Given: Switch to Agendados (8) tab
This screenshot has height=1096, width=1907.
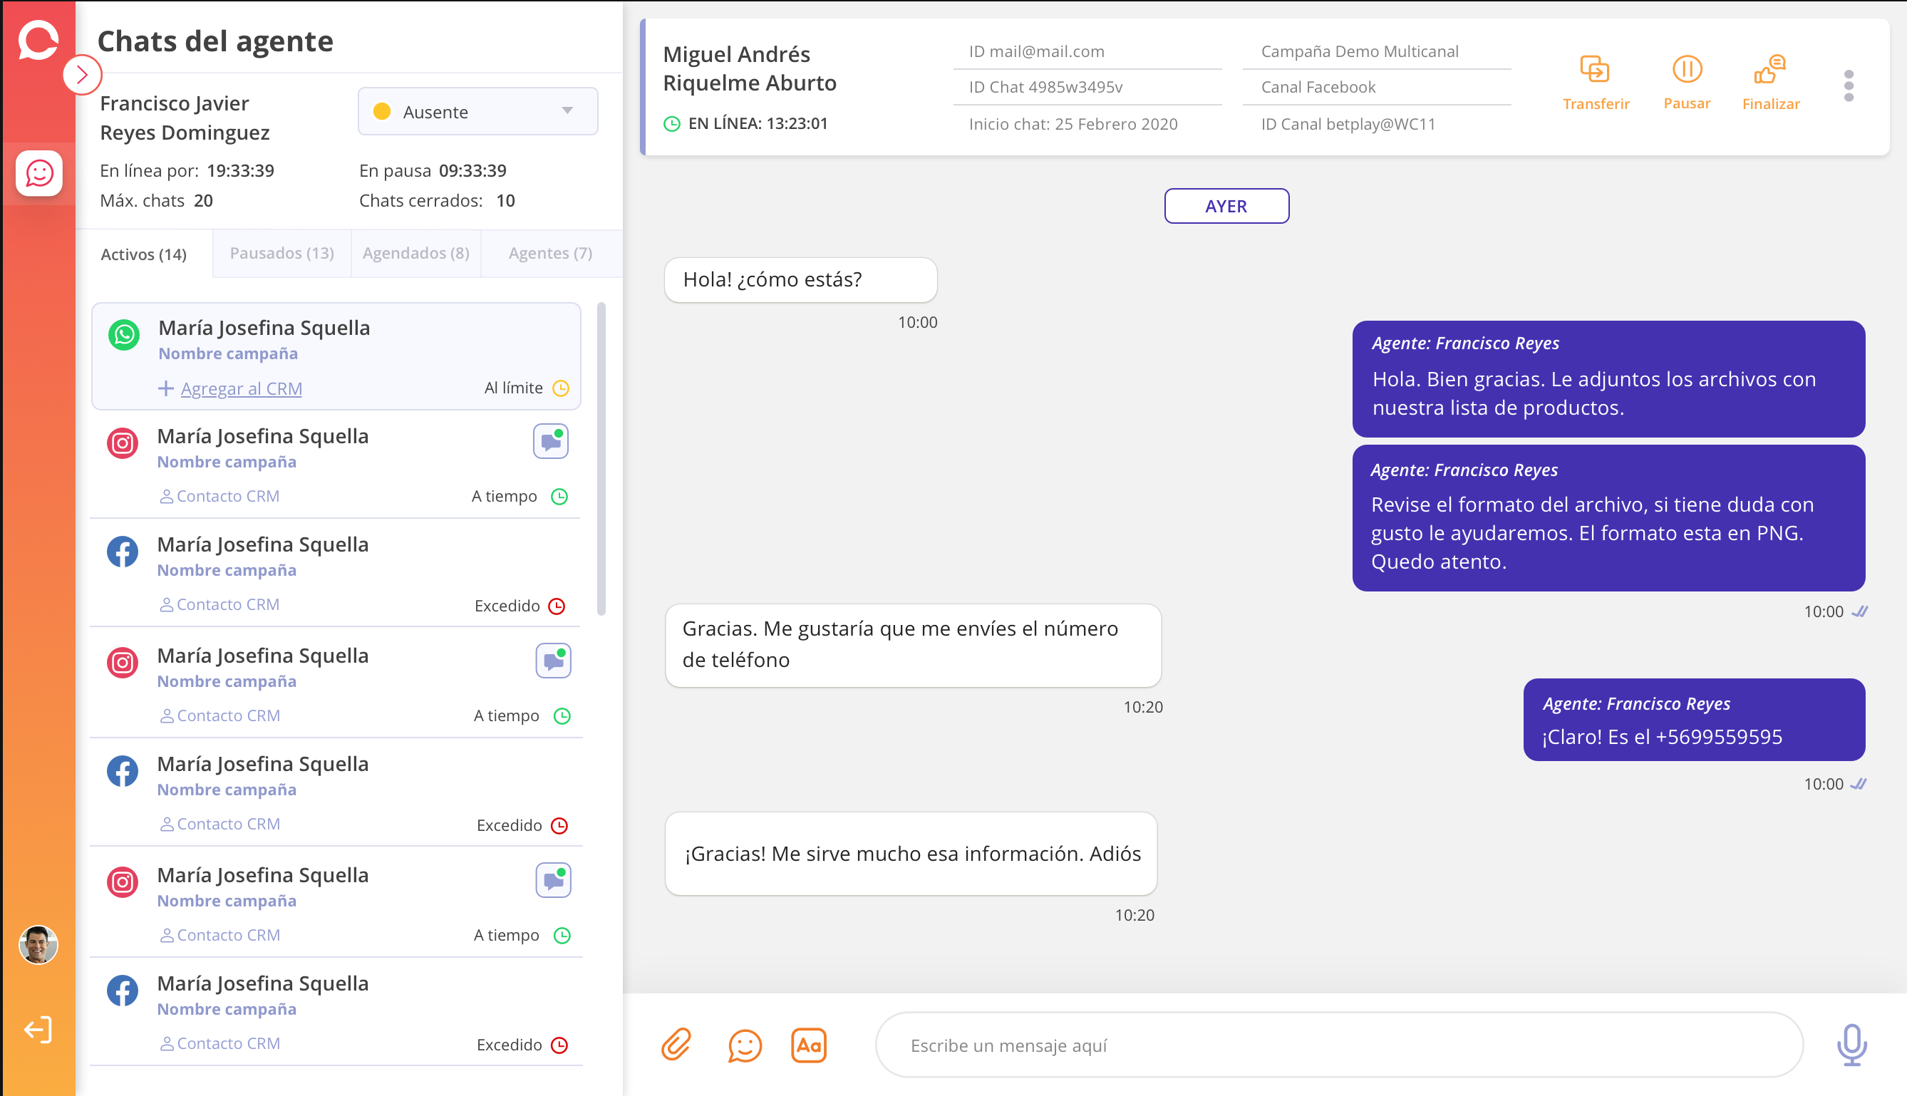Looking at the screenshot, I should pos(415,253).
